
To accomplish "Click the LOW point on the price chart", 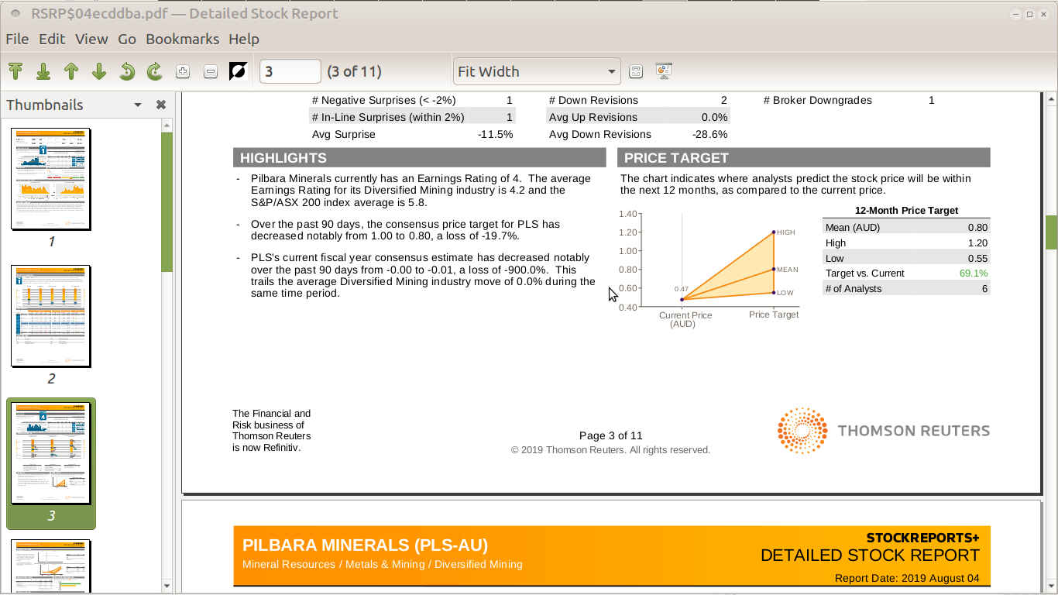I will pyautogui.click(x=774, y=293).
